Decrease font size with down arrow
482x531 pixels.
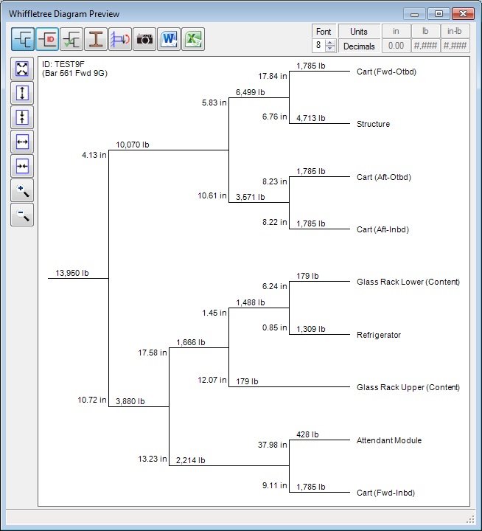330,49
